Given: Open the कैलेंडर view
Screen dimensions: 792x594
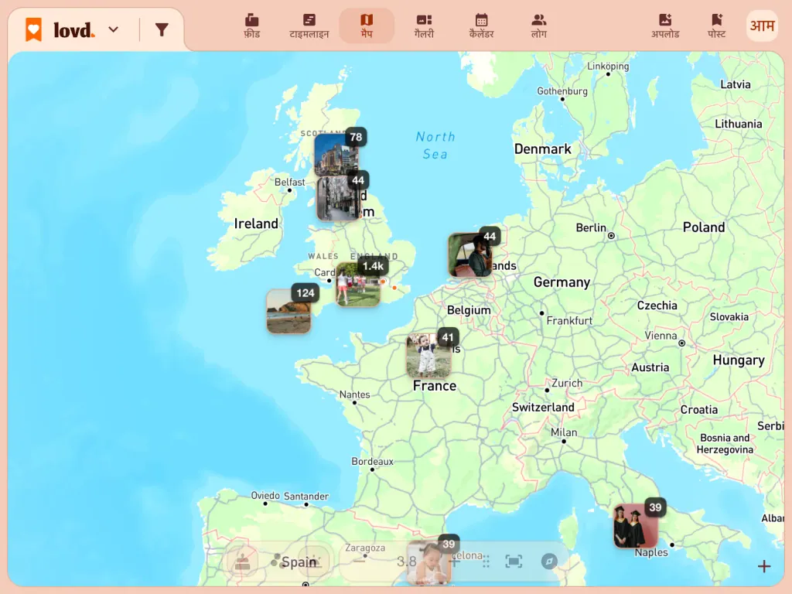Looking at the screenshot, I should (481, 26).
